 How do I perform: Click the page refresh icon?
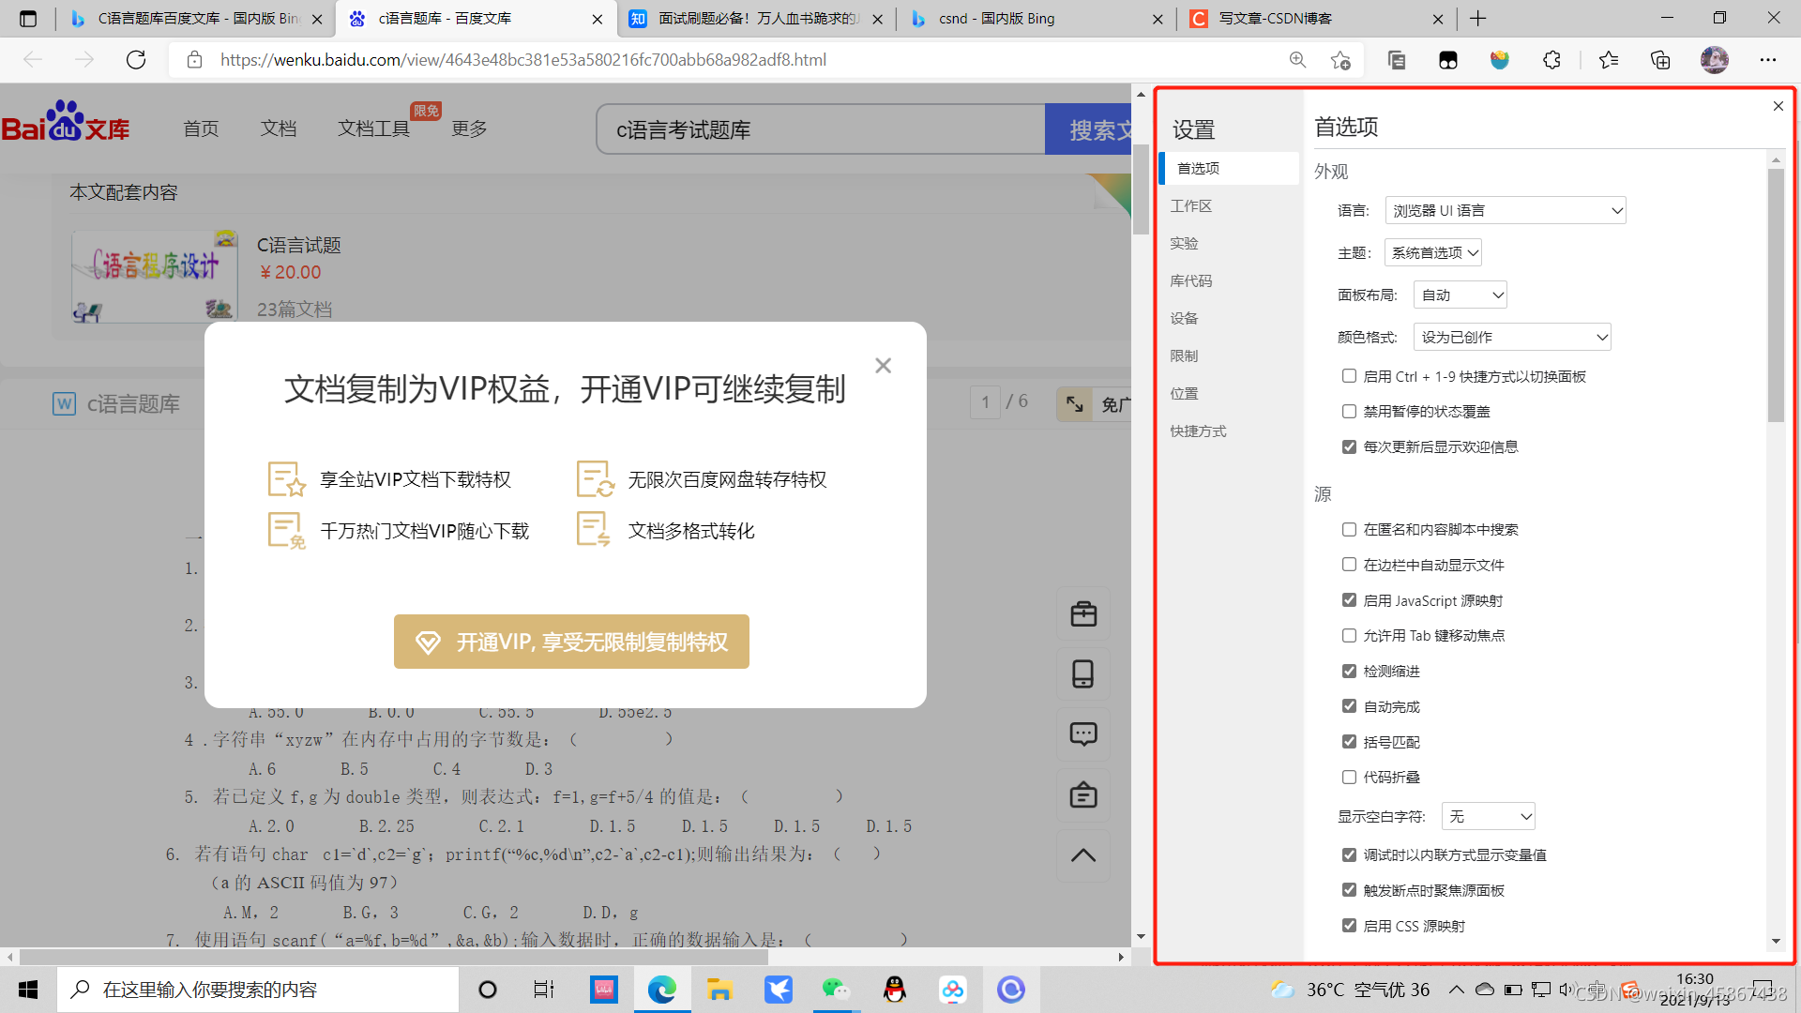[x=136, y=60]
